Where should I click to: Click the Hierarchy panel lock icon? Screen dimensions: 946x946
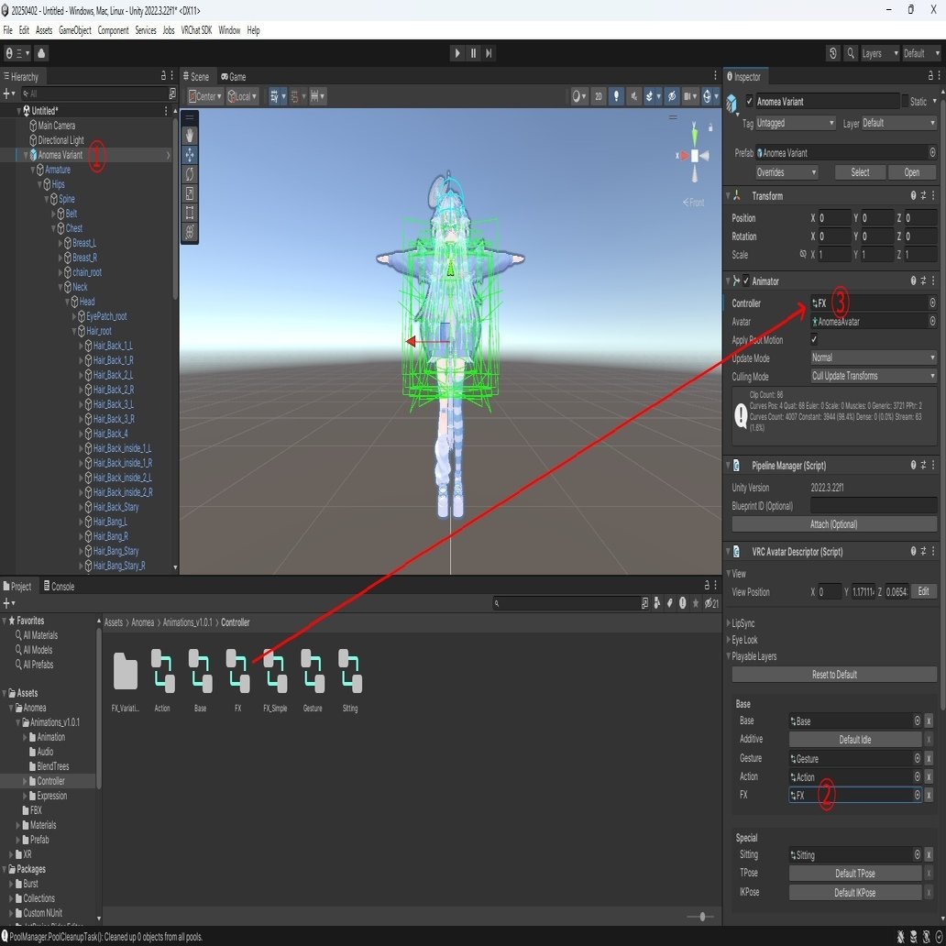[x=163, y=75]
